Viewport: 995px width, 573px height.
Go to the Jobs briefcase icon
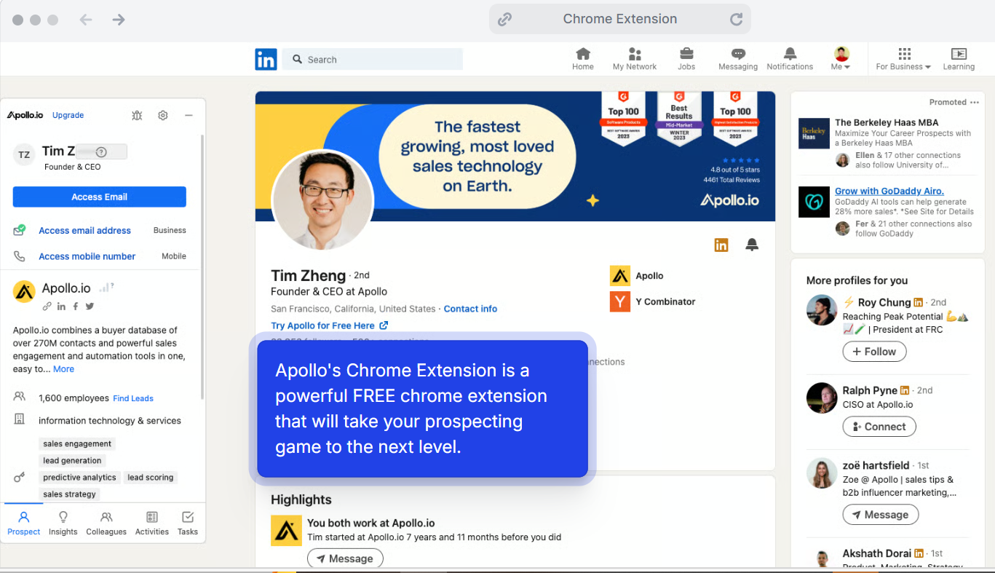[x=686, y=59]
